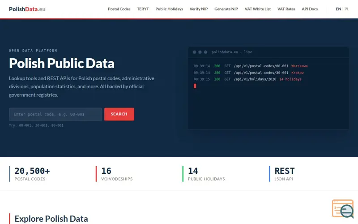Open the Generate NIP tool
358x224 pixels.
226,9
